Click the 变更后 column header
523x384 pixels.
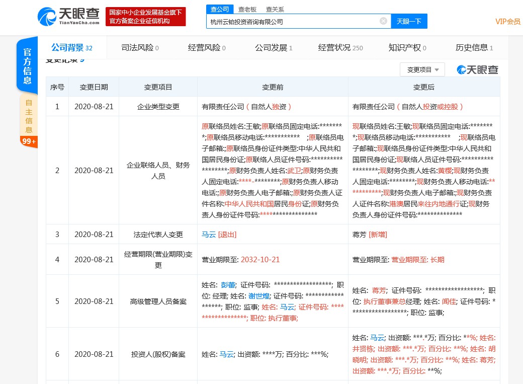point(423,87)
